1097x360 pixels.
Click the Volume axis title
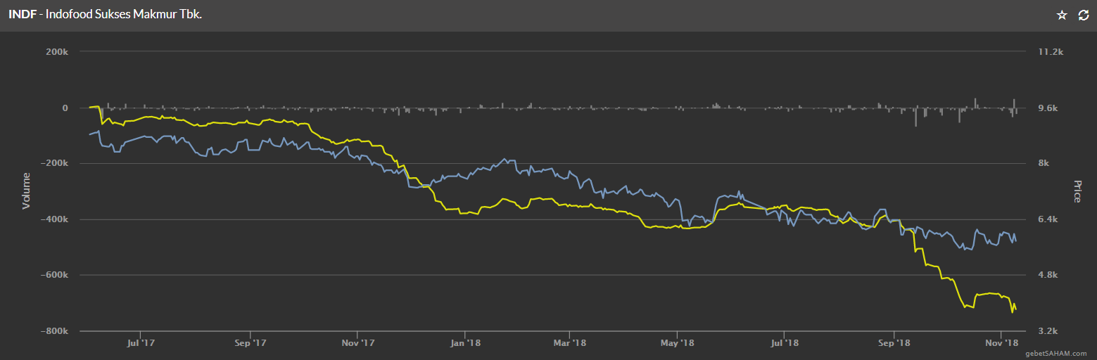(x=27, y=191)
